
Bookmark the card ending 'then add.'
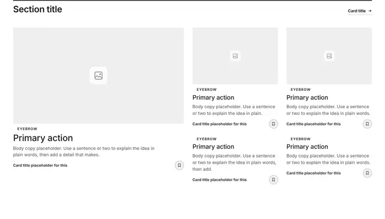(x=273, y=180)
